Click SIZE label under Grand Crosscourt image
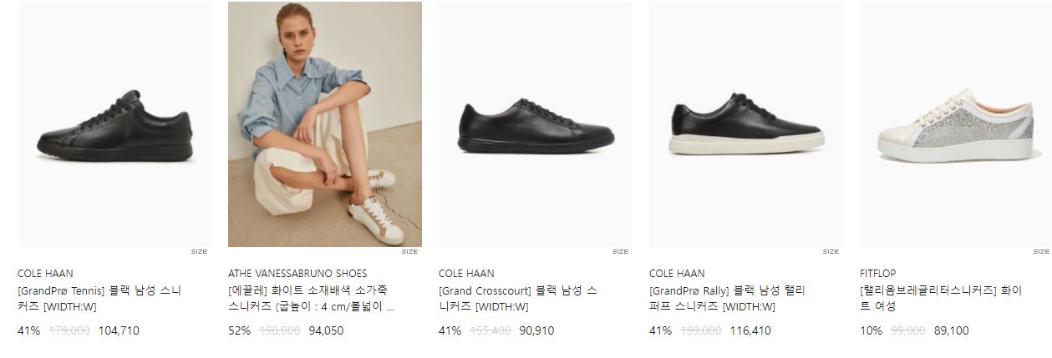 (x=620, y=251)
